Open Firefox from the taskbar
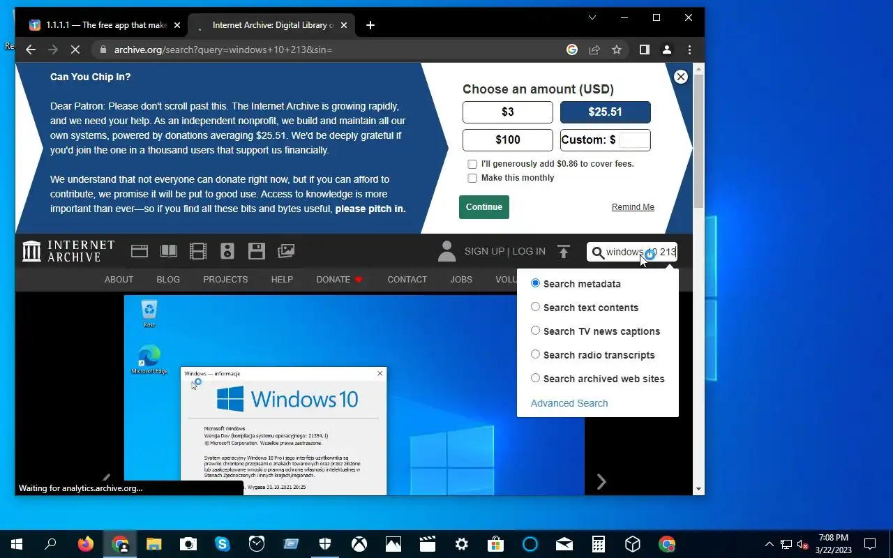The height and width of the screenshot is (558, 893). (86, 544)
